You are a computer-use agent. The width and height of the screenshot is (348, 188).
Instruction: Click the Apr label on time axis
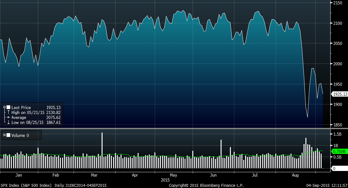tap(135, 175)
